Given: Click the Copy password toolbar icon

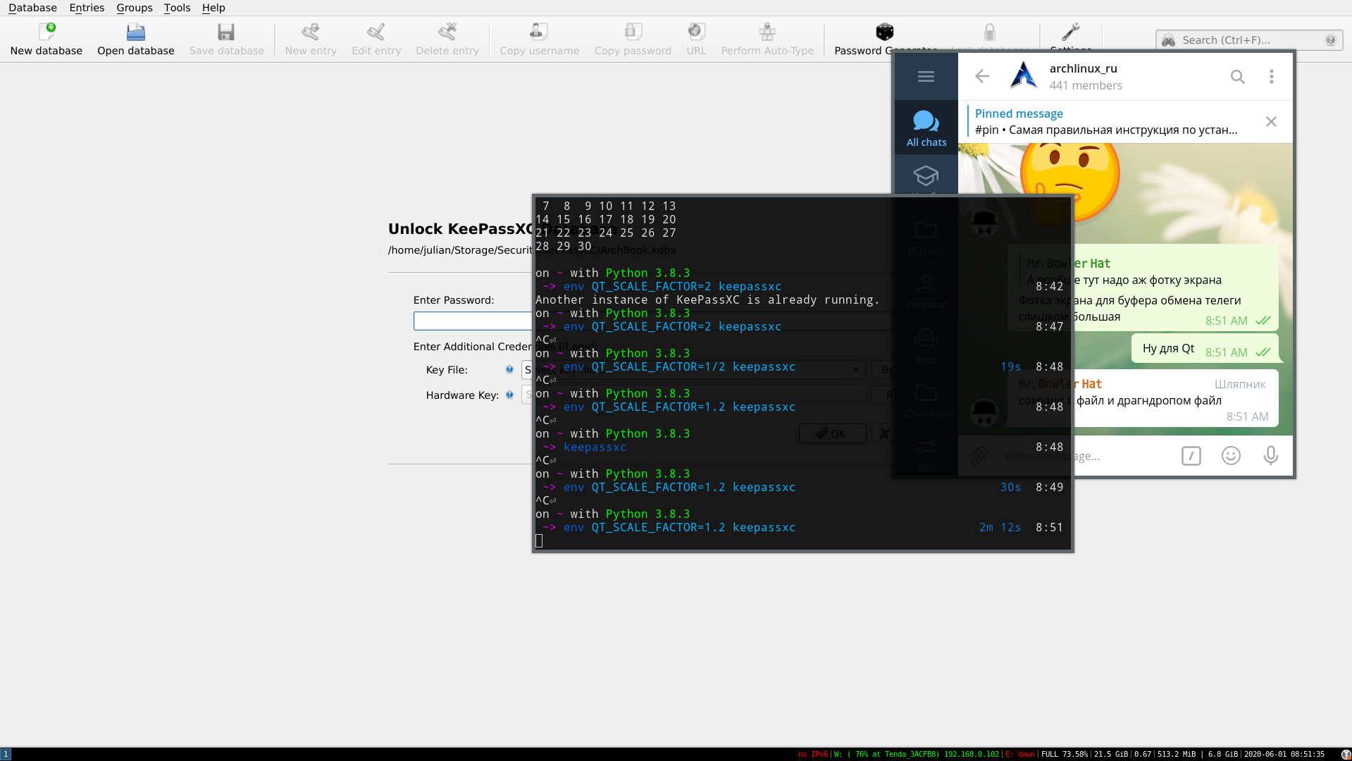Looking at the screenshot, I should pos(633,32).
